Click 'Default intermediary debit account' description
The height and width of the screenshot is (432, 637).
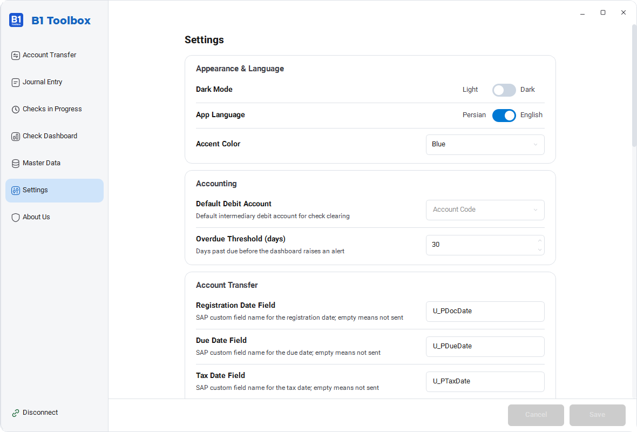click(273, 216)
